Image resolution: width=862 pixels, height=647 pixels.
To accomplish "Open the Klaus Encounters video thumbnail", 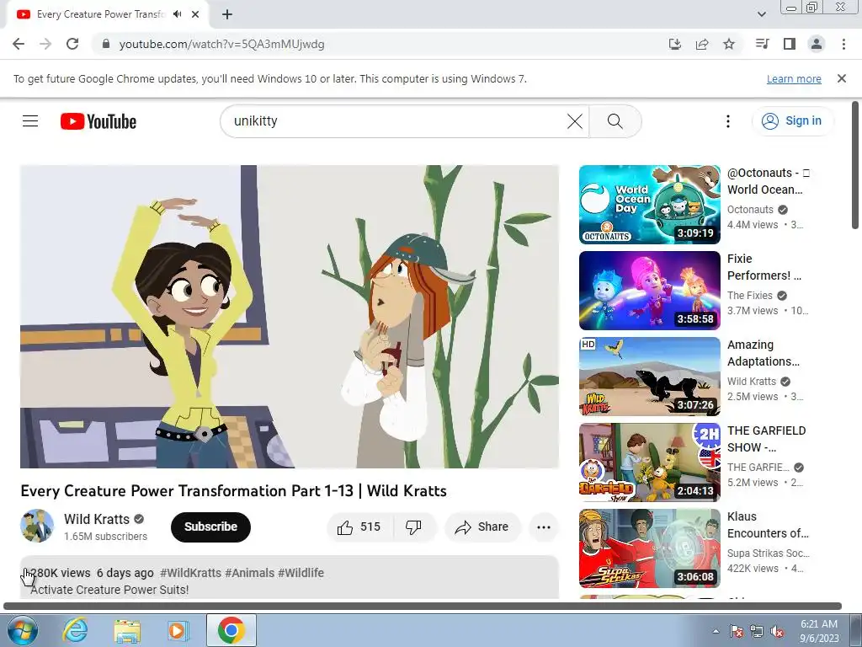I will click(x=649, y=548).
